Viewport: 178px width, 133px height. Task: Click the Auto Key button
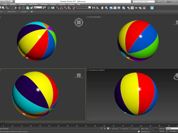pos(162,129)
